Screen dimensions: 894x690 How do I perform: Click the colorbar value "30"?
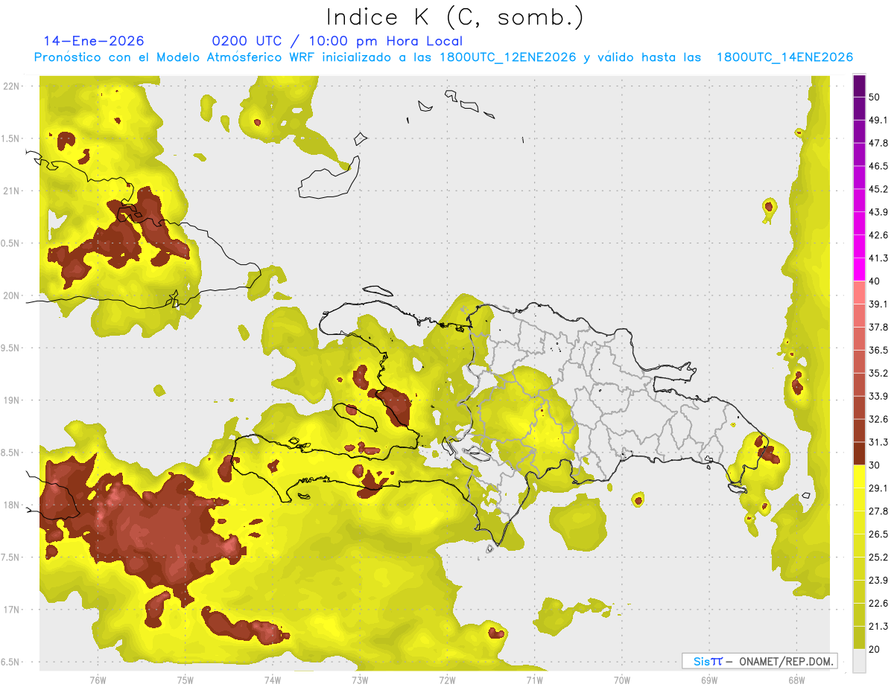click(x=875, y=465)
